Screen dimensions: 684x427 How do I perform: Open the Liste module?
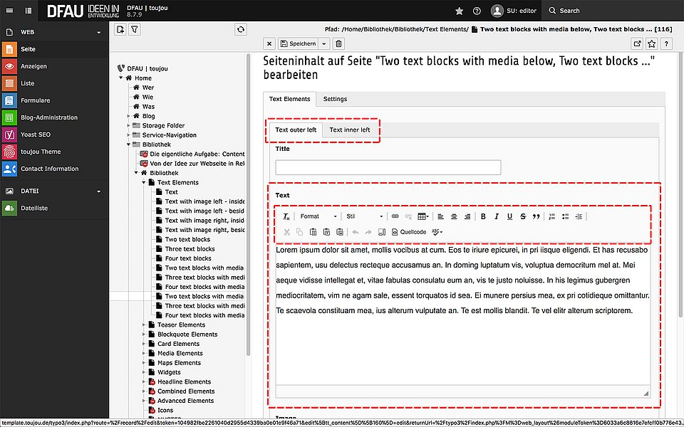tap(54, 83)
